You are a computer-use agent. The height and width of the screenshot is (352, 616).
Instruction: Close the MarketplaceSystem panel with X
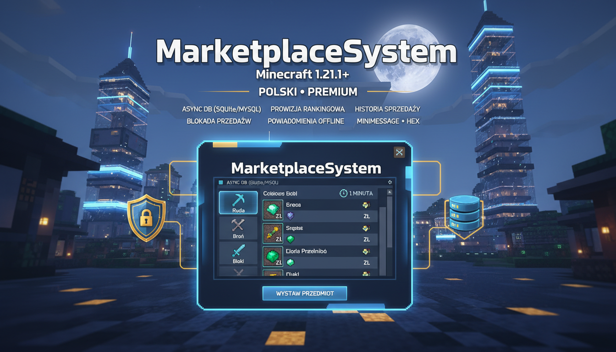[x=399, y=152]
